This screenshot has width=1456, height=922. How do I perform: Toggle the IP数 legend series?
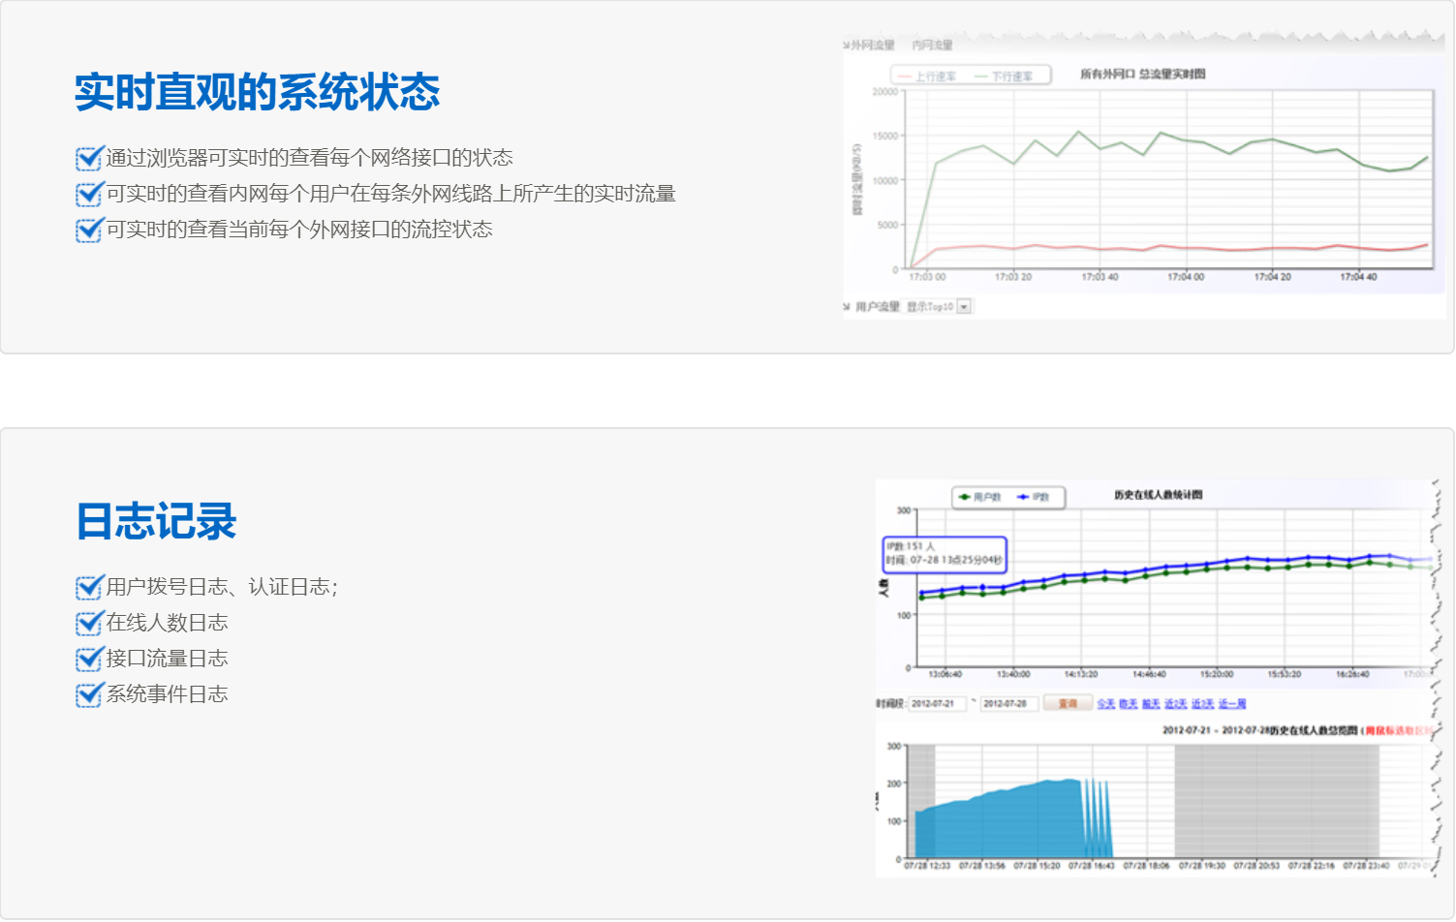click(1033, 497)
